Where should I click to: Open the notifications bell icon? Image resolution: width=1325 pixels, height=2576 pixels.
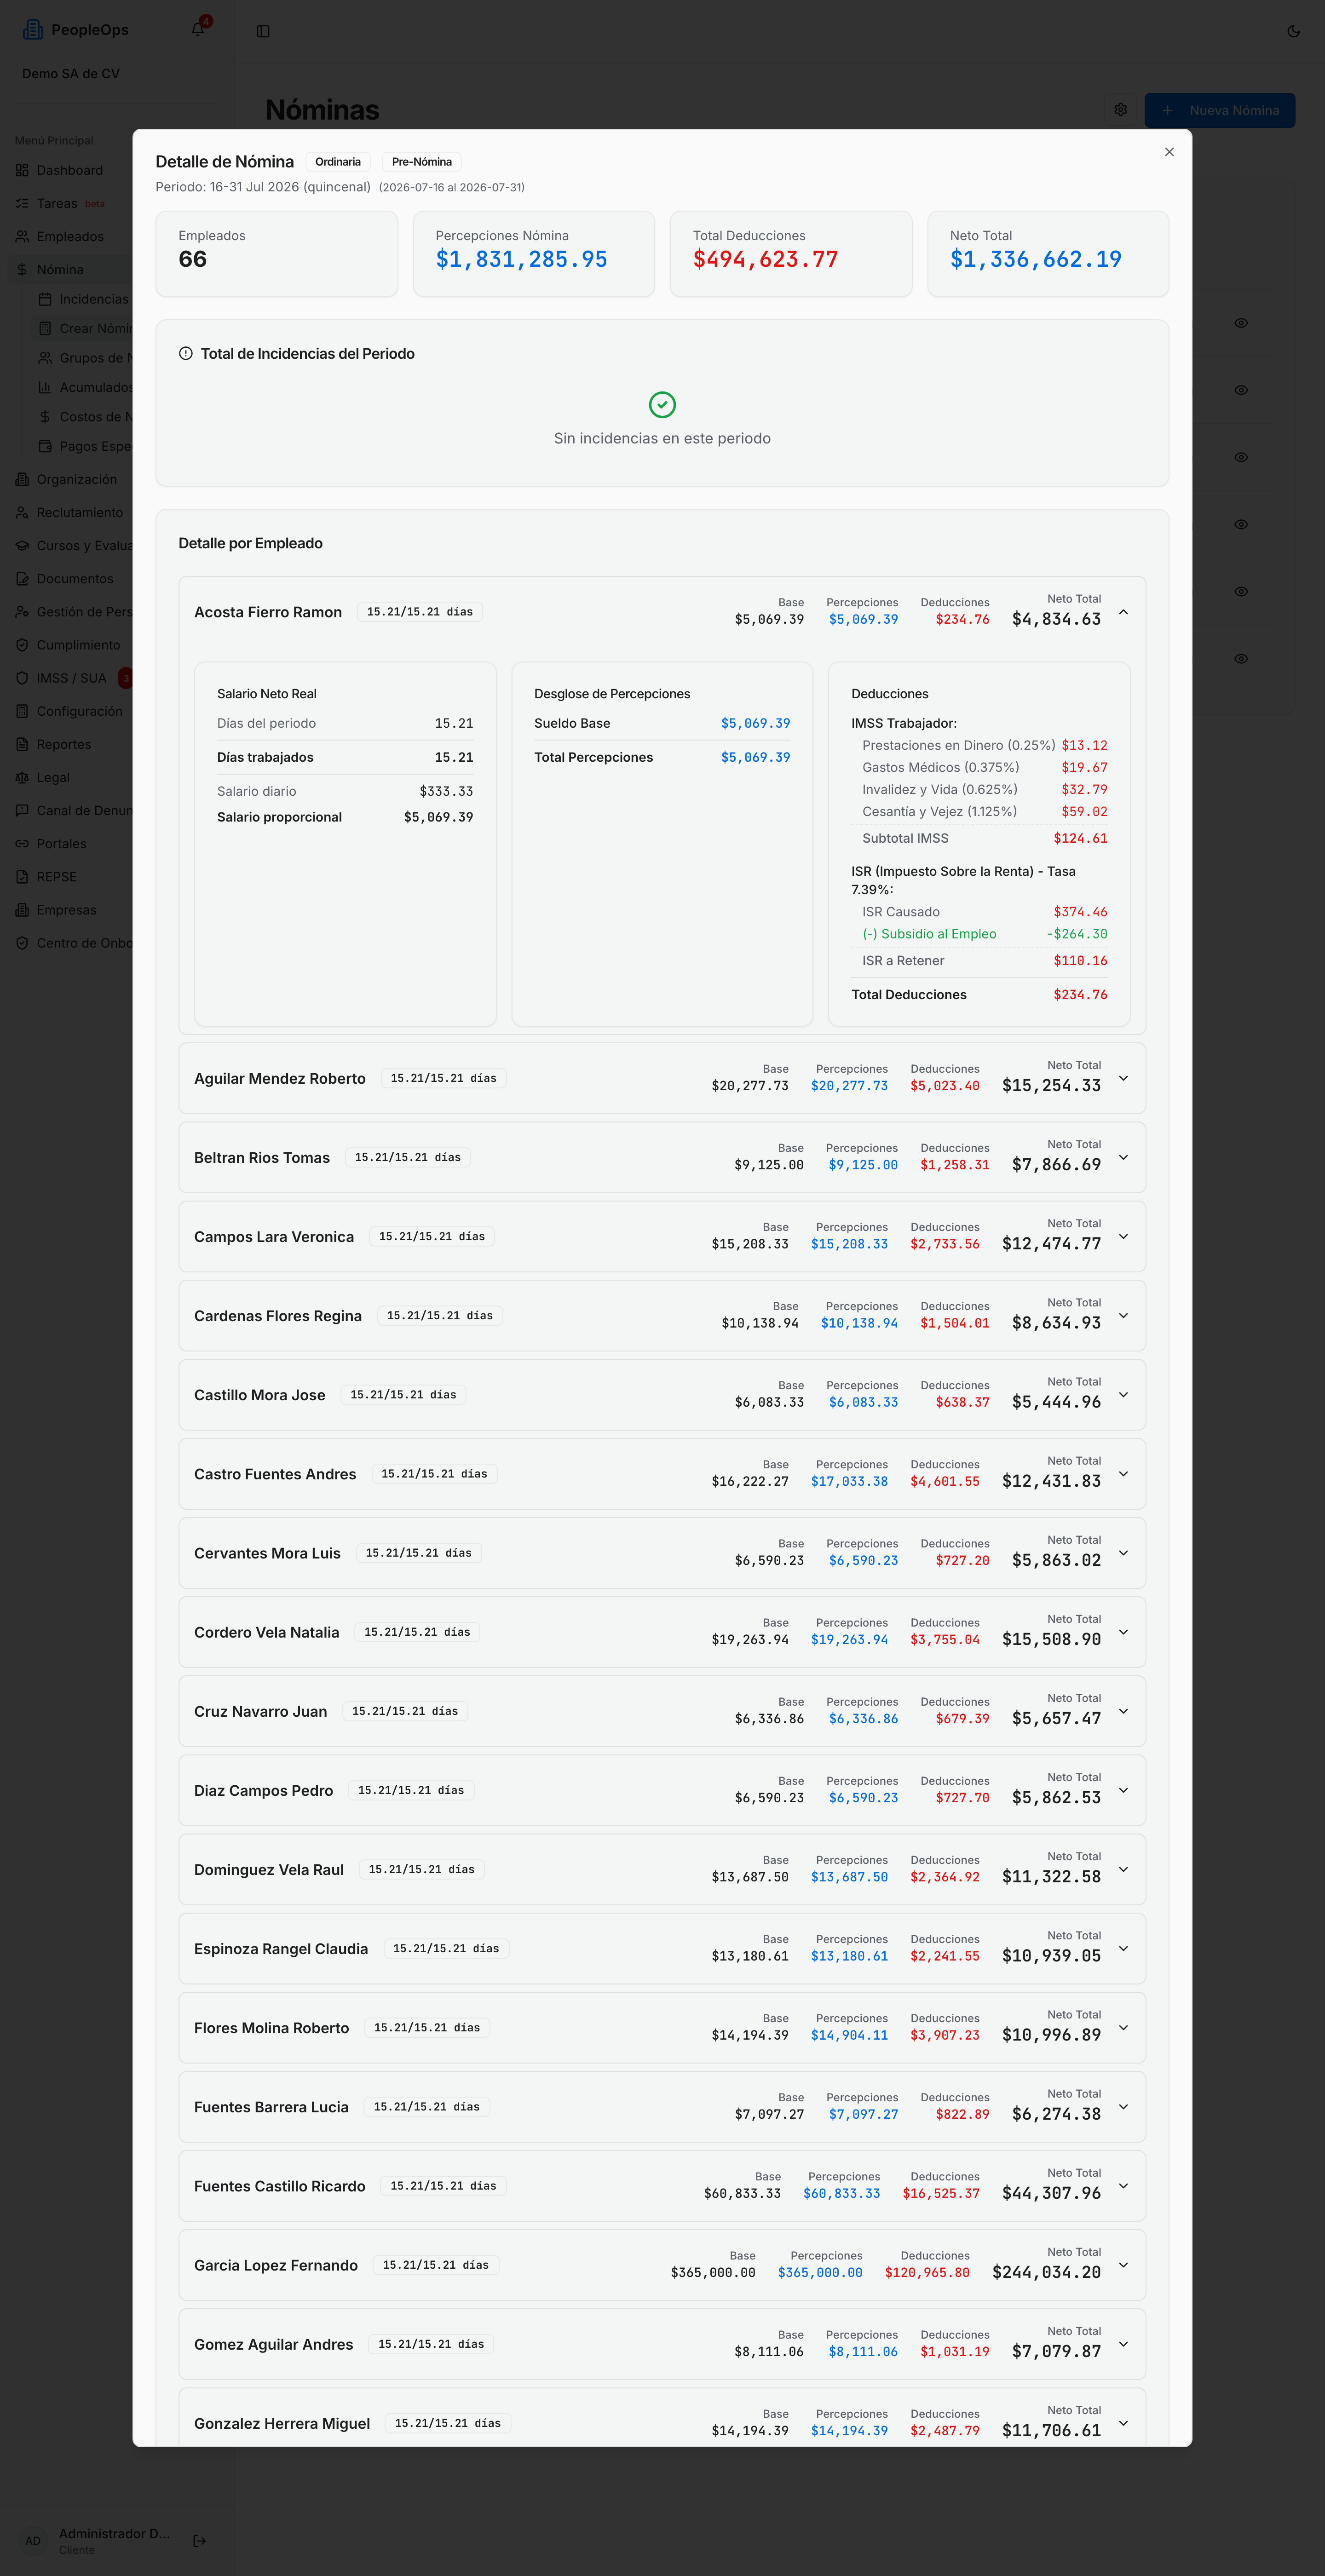(198, 30)
